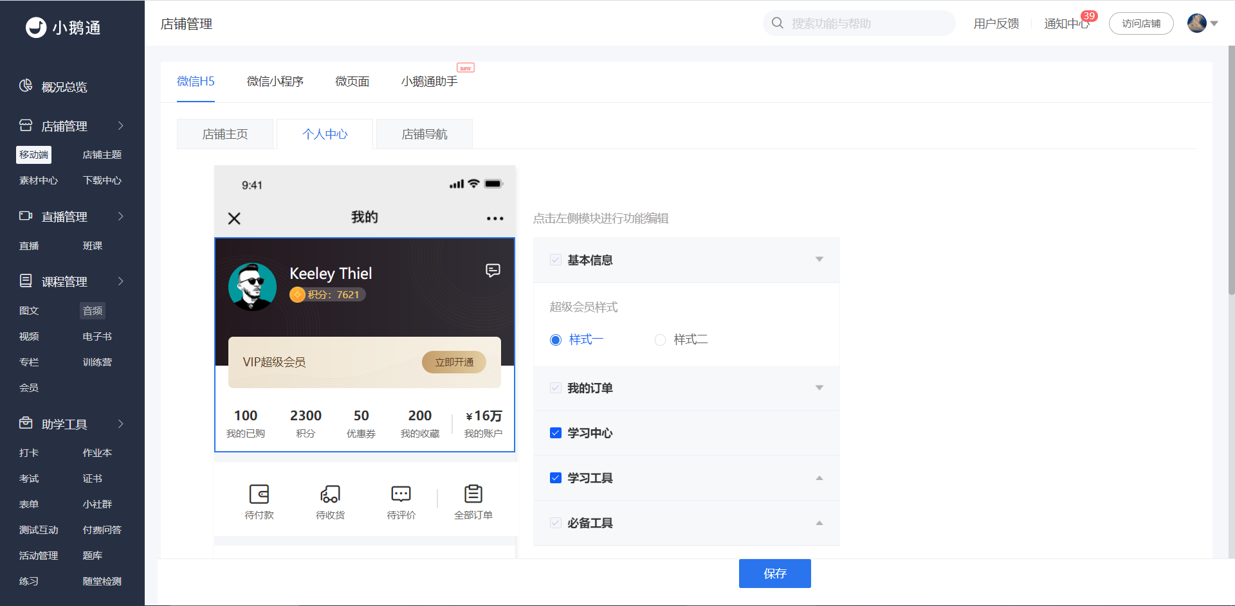Toggle the 学习中心 checkbox

tap(556, 433)
